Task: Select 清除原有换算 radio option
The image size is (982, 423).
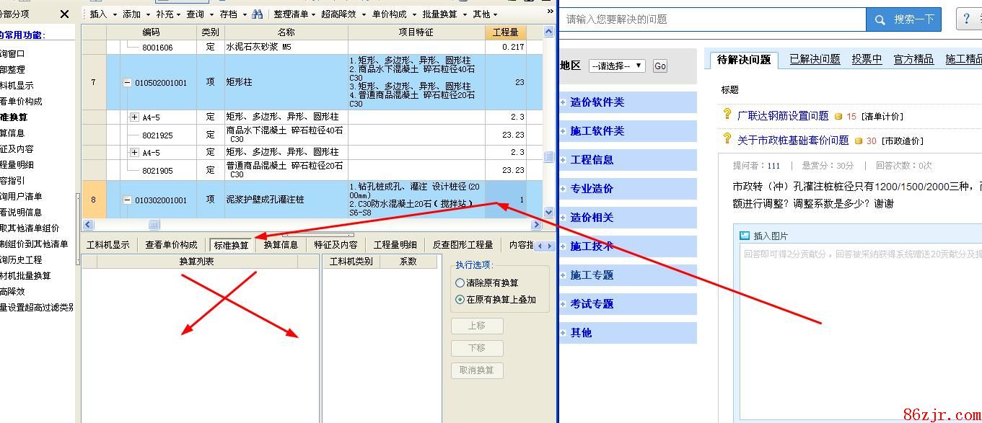Action: (x=460, y=283)
